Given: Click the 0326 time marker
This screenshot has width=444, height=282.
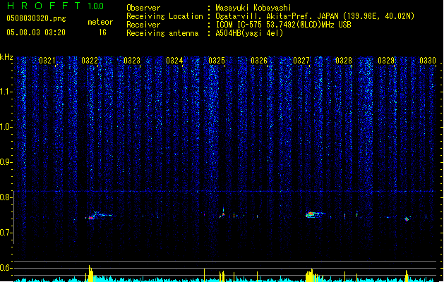Looking at the screenshot, I should point(259,61).
